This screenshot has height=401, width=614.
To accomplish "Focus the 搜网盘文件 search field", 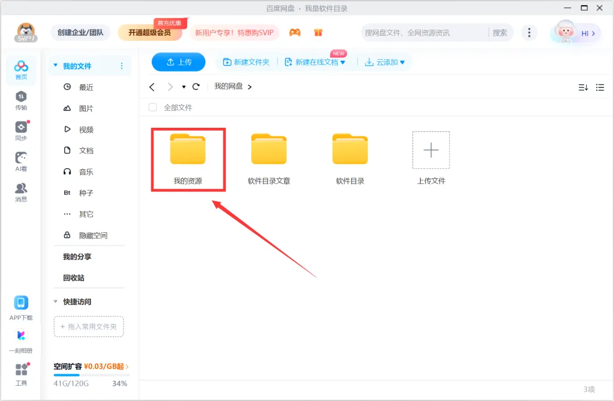I will (426, 33).
